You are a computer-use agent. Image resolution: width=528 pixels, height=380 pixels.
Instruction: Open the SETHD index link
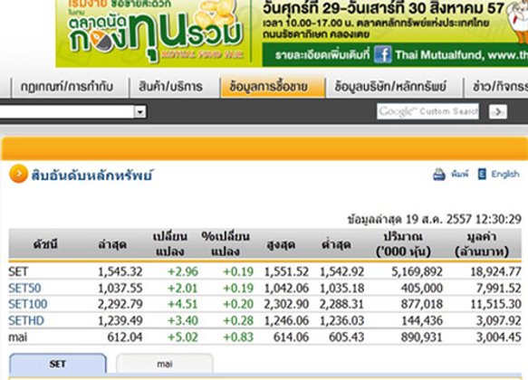tap(26, 320)
